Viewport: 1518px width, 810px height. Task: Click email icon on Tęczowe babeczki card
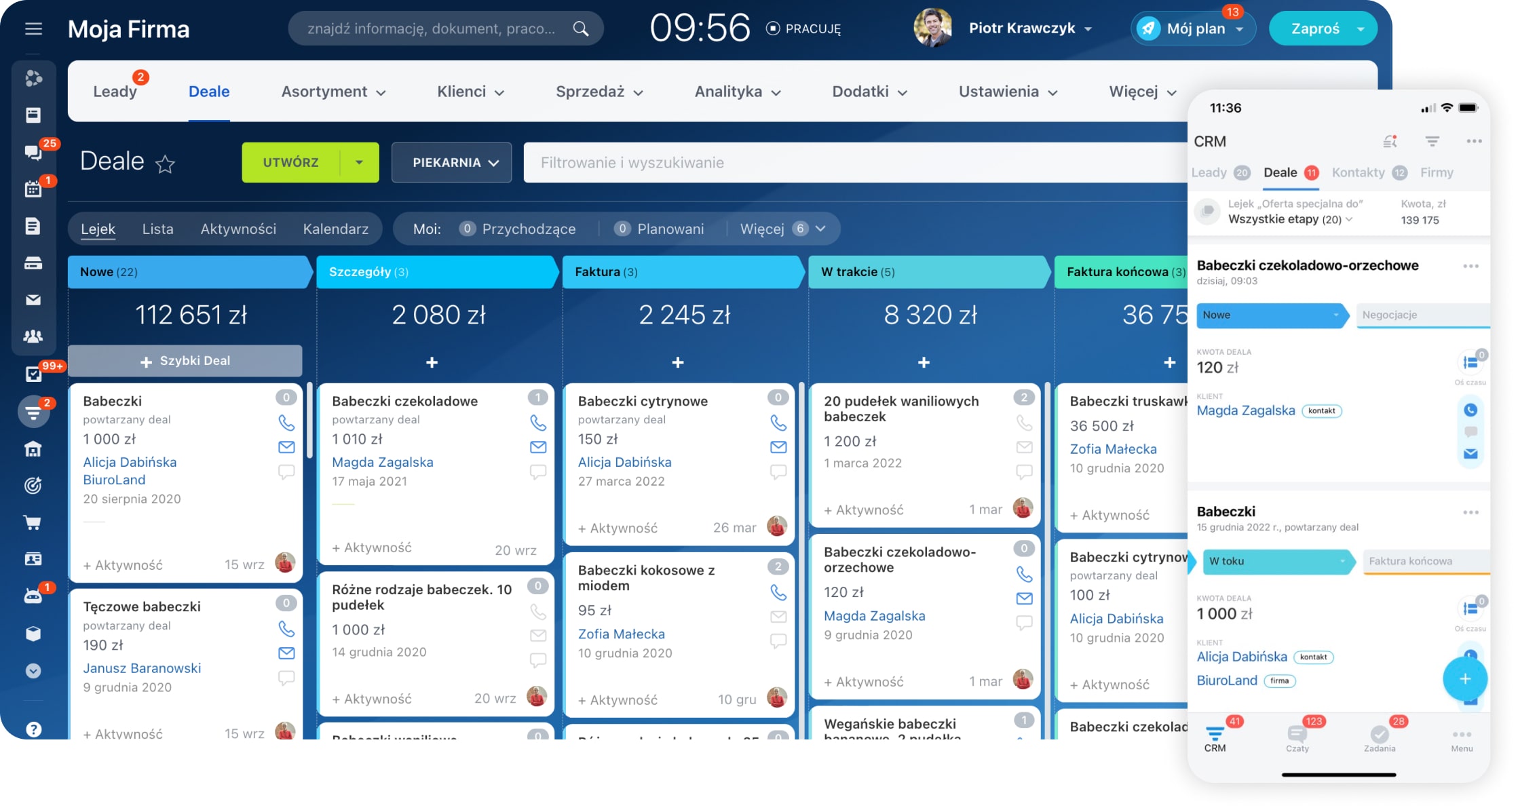click(x=286, y=653)
